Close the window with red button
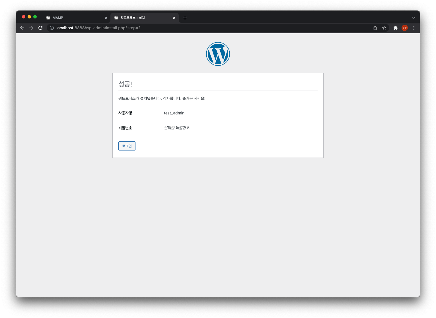 pos(24,17)
